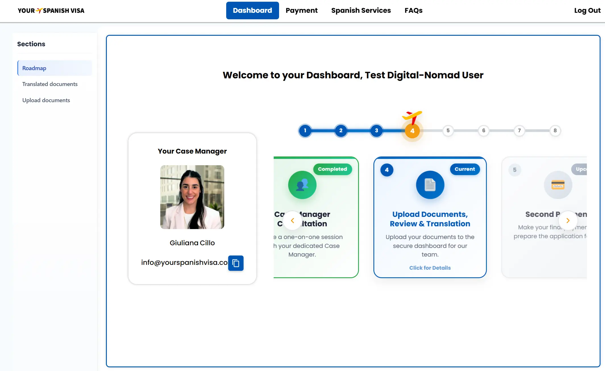Go back using the left carousel arrow
Image resolution: width=605 pixels, height=371 pixels.
(x=292, y=221)
